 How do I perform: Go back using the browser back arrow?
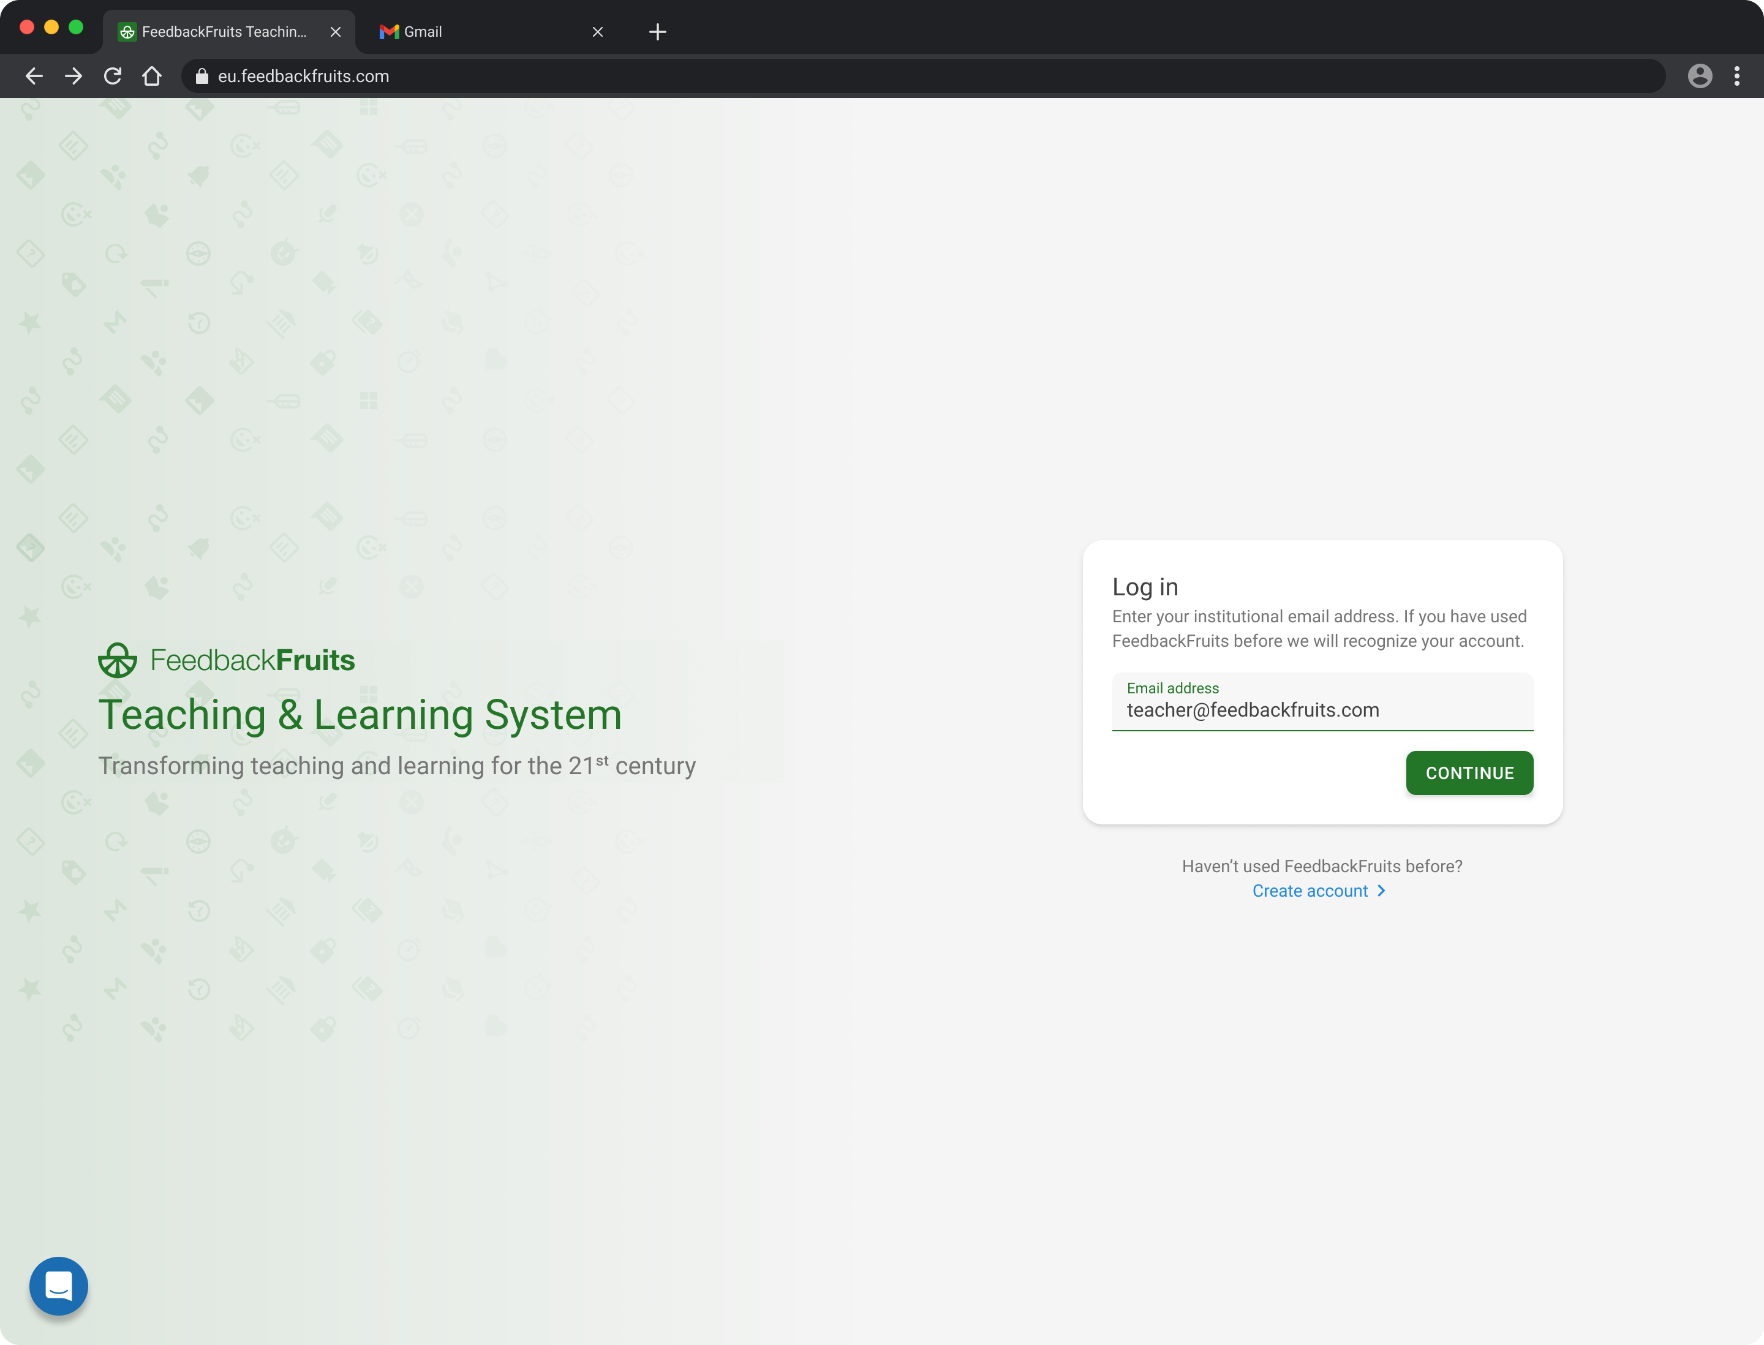pos(34,76)
